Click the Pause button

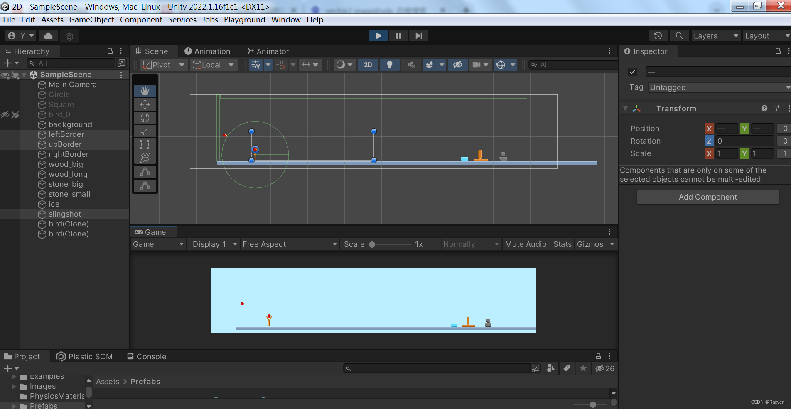point(399,36)
